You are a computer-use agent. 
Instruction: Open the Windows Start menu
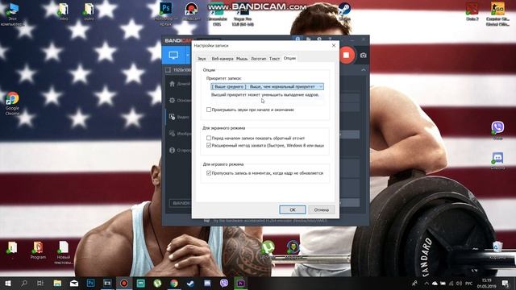coord(7,283)
